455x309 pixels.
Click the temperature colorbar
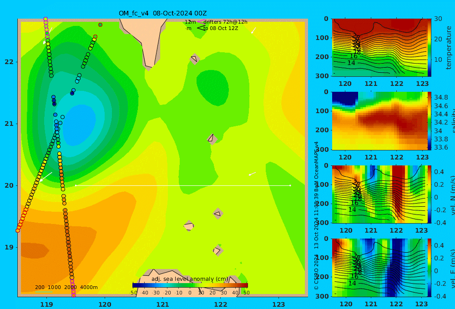coord(430,48)
